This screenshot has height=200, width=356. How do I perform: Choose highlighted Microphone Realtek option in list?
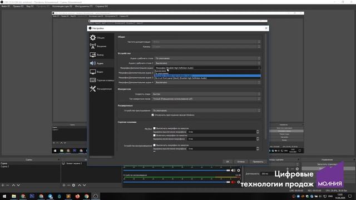[207, 76]
